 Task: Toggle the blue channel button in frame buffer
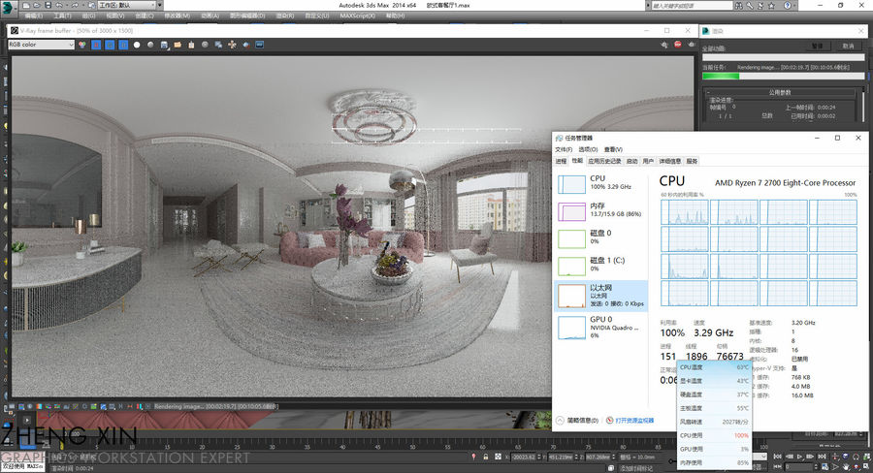coord(123,45)
